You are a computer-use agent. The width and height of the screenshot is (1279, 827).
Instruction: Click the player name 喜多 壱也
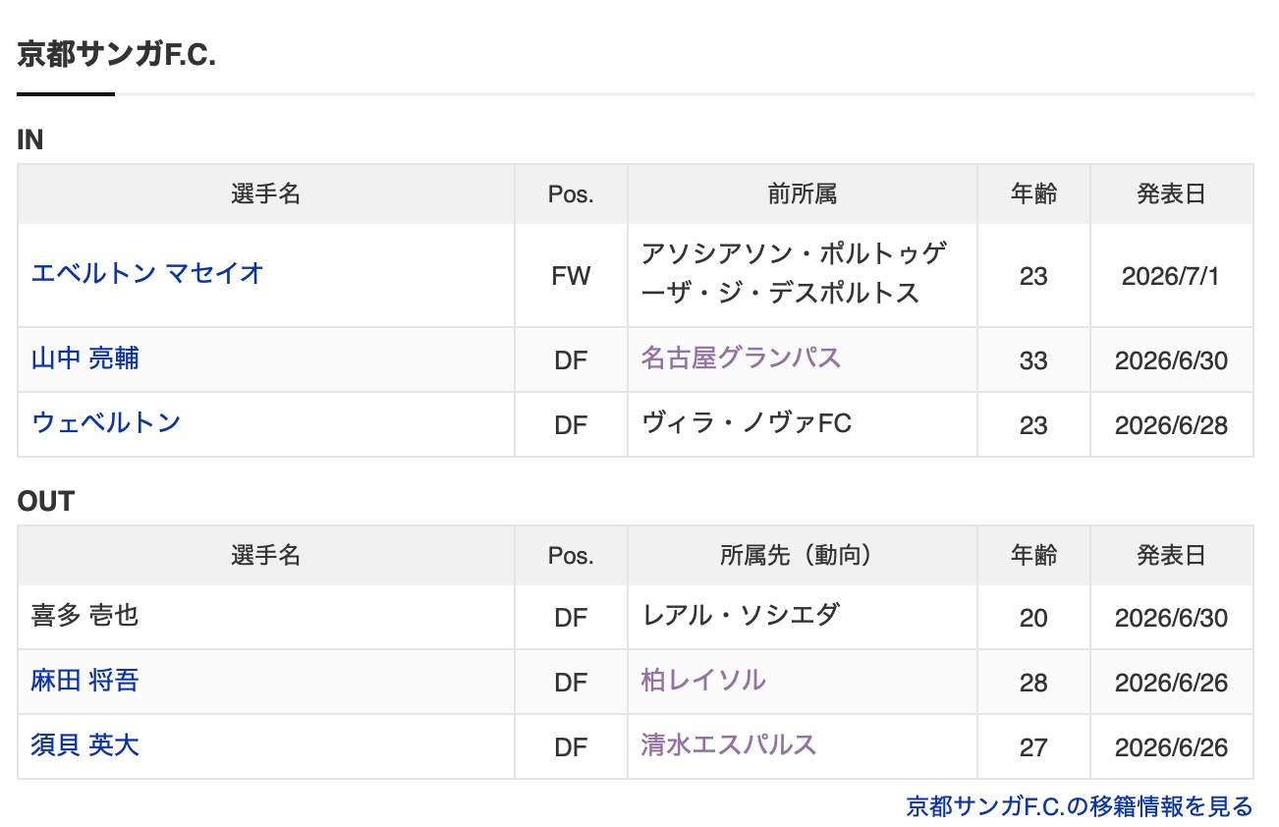(85, 615)
